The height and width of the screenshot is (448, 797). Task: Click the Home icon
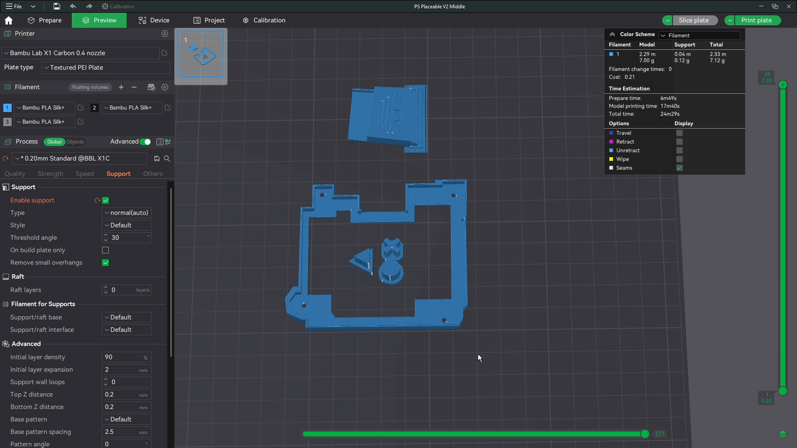pos(8,20)
